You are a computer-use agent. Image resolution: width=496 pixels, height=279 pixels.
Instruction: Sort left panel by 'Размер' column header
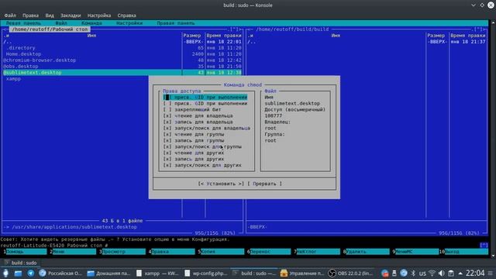[x=192, y=36]
